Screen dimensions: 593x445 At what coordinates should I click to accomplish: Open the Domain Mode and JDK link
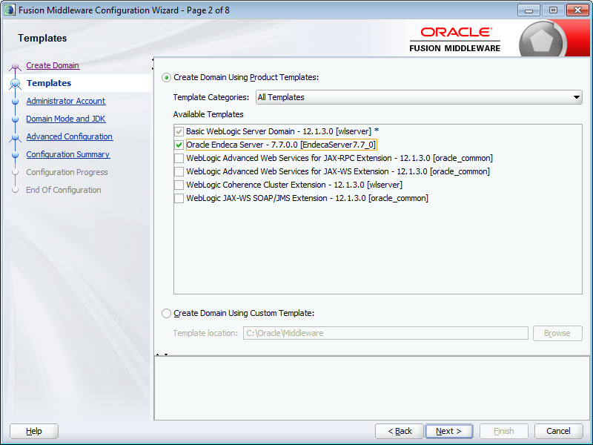[66, 119]
